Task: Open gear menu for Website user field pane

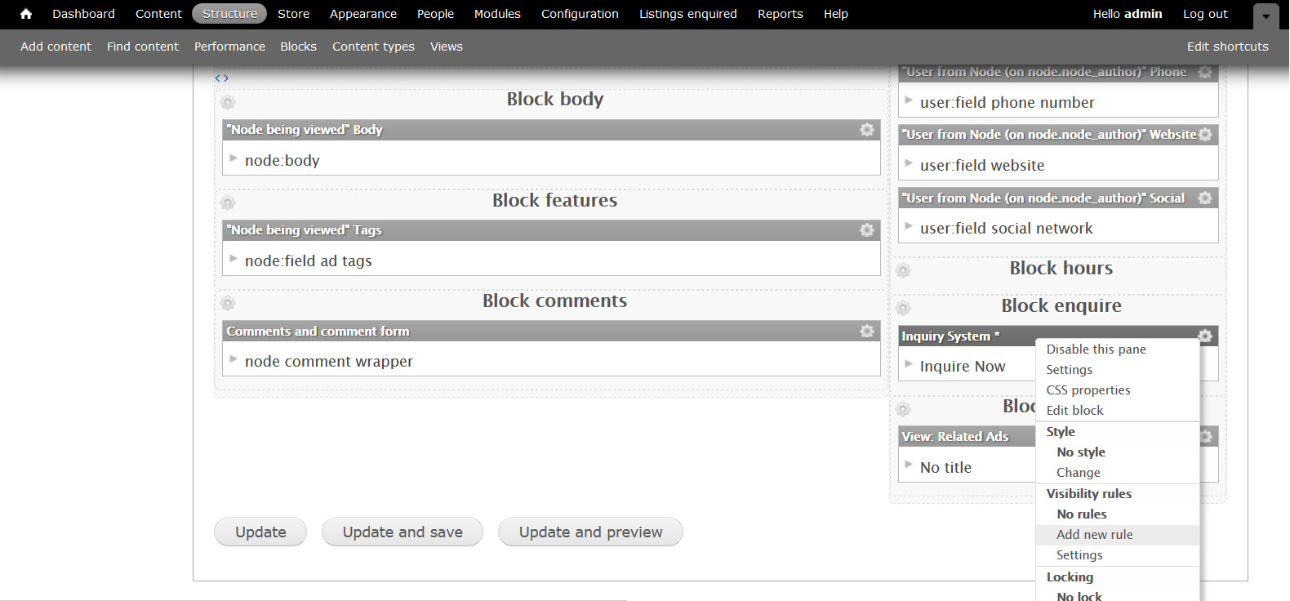Action: tap(1205, 135)
